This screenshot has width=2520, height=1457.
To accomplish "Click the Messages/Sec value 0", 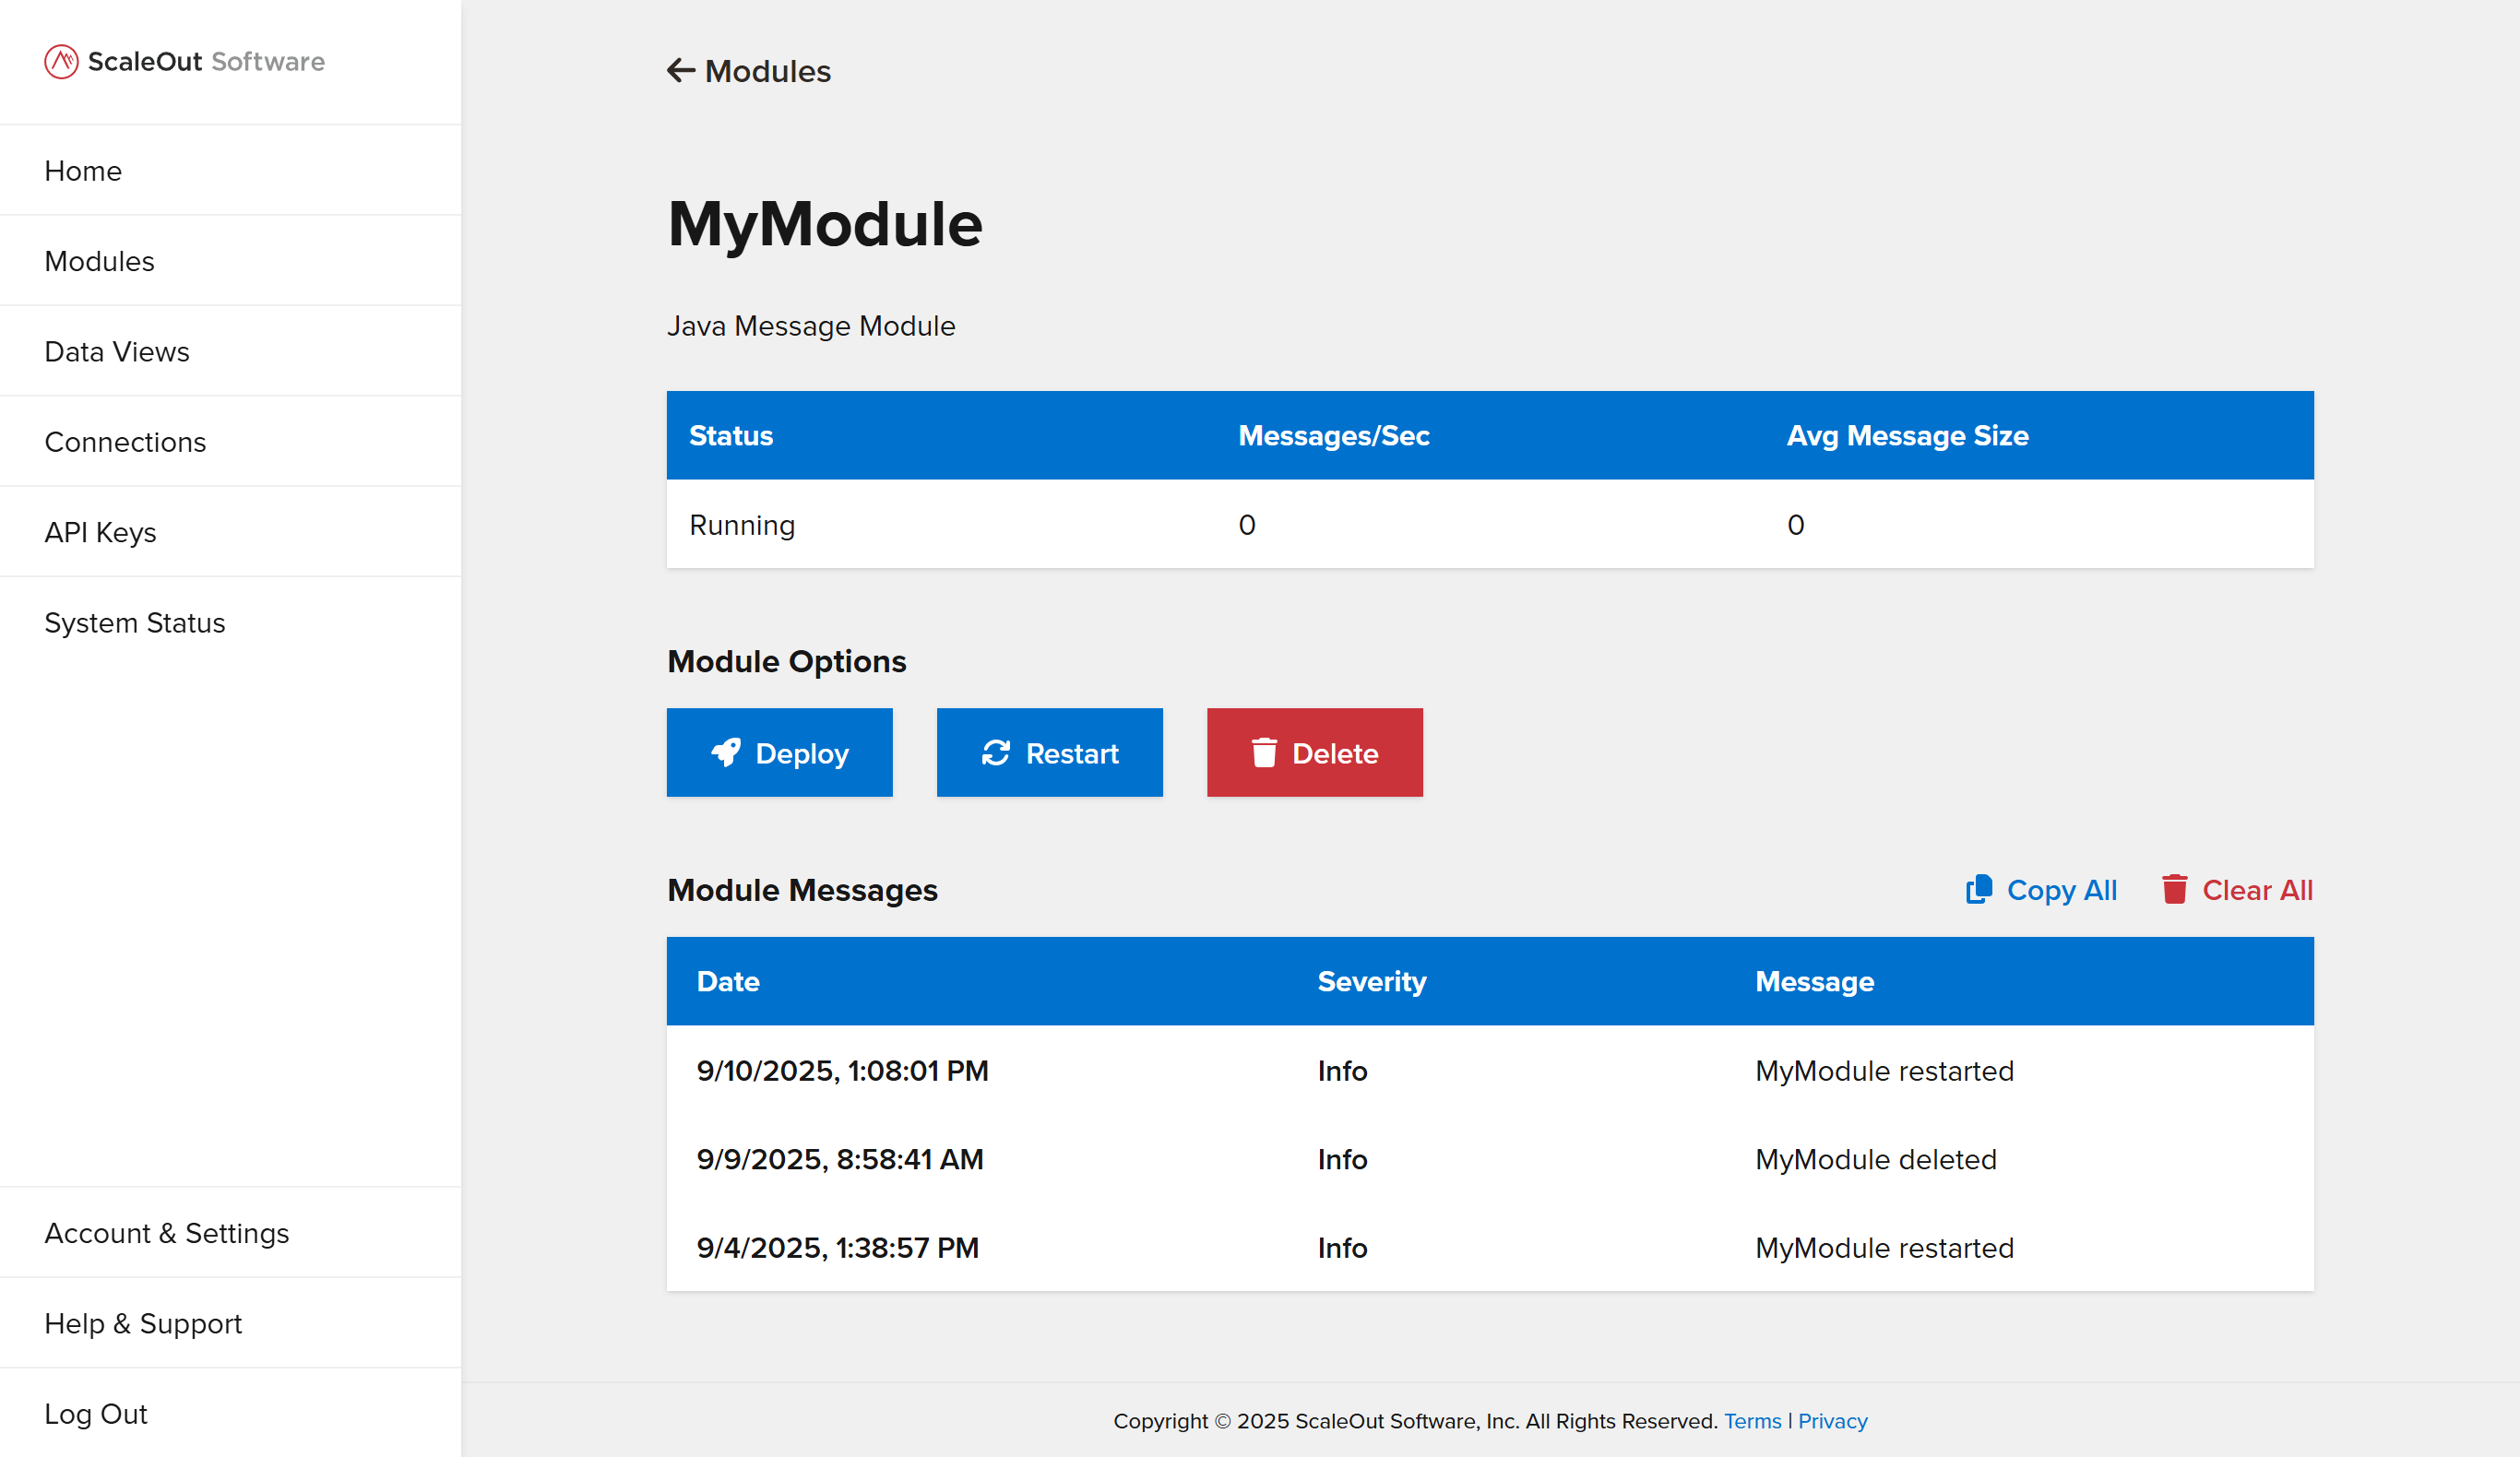I will 1246,525.
